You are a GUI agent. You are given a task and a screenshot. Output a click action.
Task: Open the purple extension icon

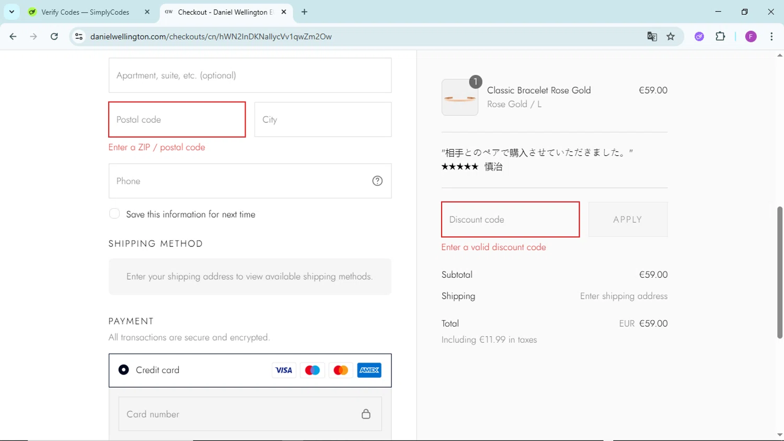point(699,37)
